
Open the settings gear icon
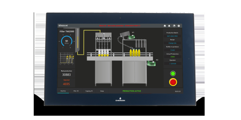click(179, 26)
